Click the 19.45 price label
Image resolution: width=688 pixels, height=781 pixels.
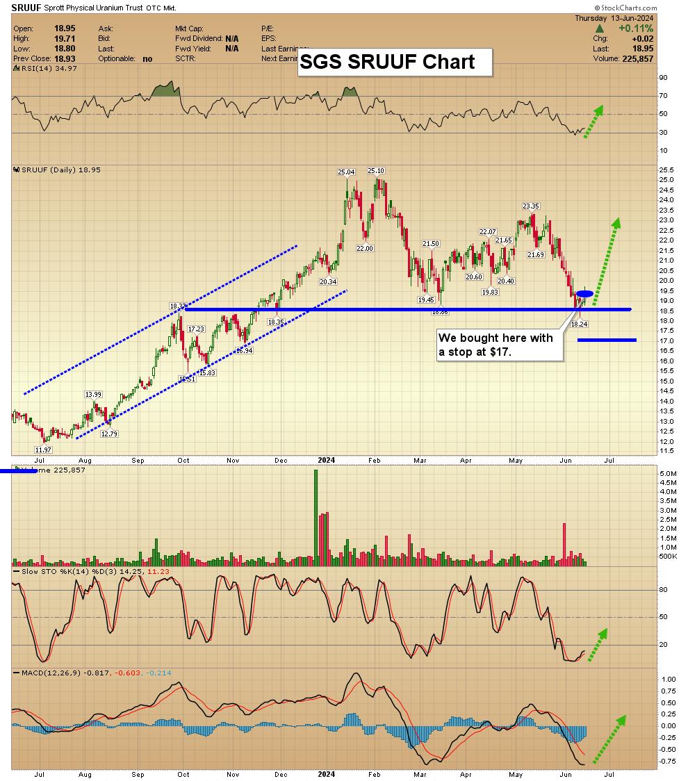tap(426, 300)
